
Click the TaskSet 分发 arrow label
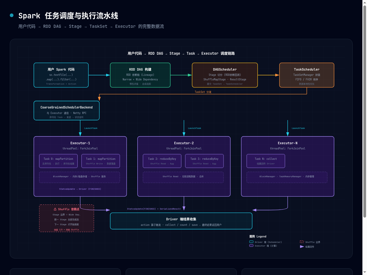[203, 92]
